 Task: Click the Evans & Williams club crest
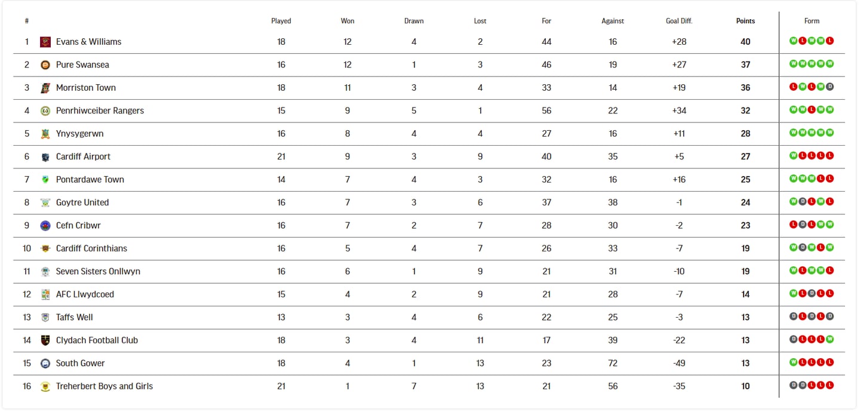[45, 42]
